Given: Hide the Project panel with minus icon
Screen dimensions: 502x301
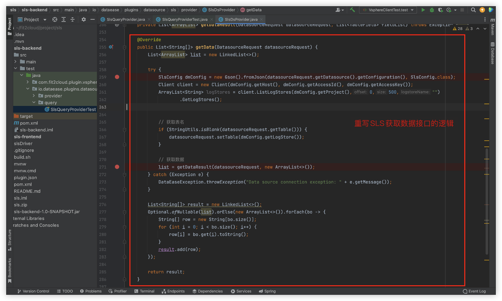Looking at the screenshot, I should pyautogui.click(x=92, y=20).
